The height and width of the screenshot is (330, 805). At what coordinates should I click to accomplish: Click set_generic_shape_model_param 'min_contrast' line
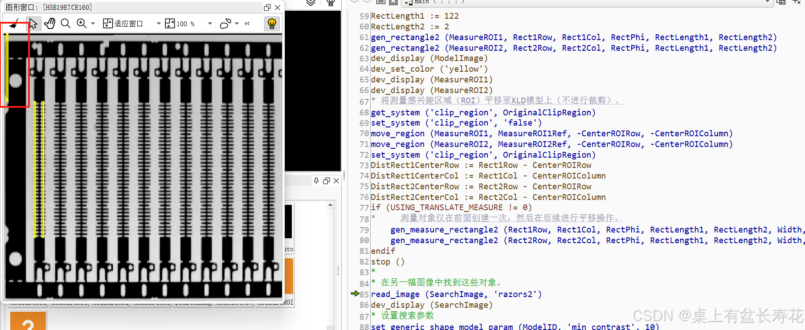tap(515, 326)
